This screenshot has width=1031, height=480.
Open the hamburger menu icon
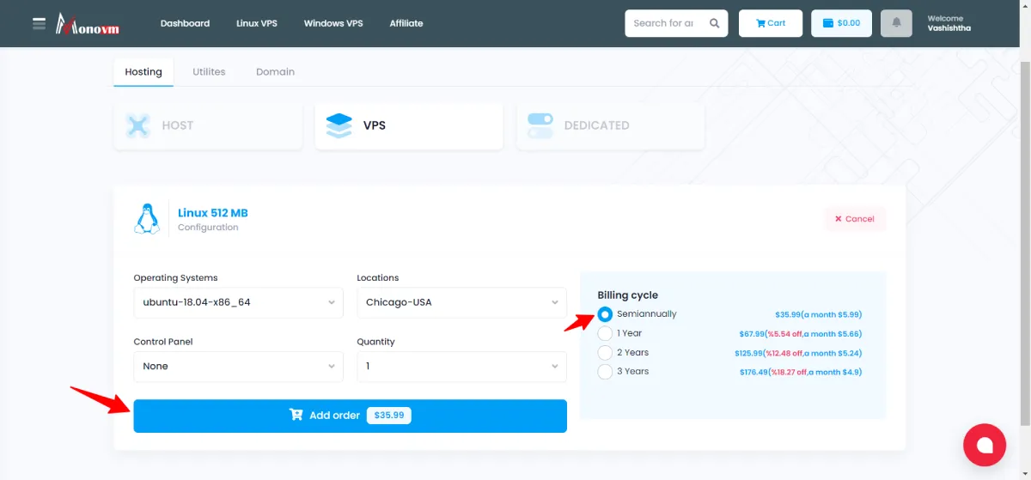(x=39, y=23)
